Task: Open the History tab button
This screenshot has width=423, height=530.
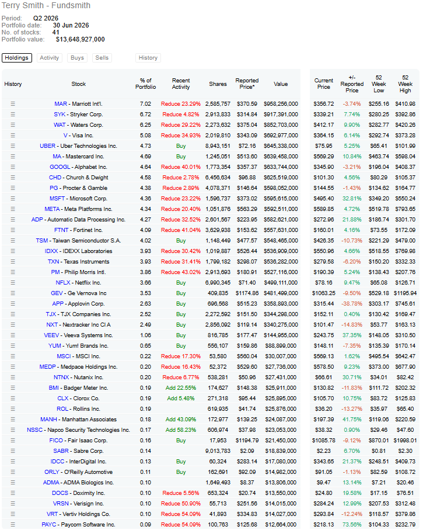Action: pyautogui.click(x=148, y=58)
